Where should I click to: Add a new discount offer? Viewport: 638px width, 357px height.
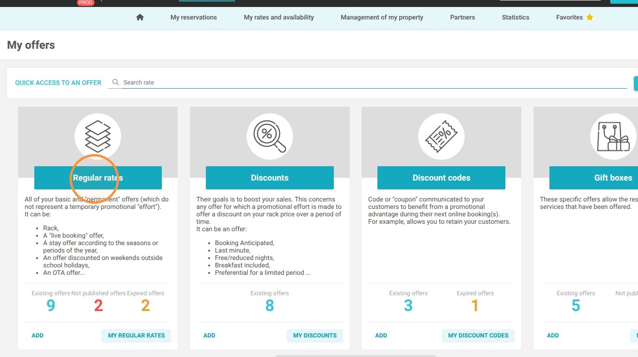coord(210,336)
